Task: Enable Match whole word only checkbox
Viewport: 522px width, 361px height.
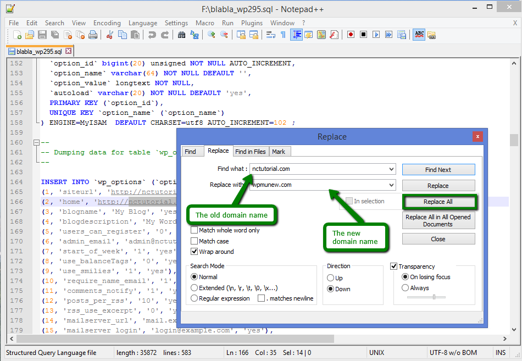Action: point(194,230)
